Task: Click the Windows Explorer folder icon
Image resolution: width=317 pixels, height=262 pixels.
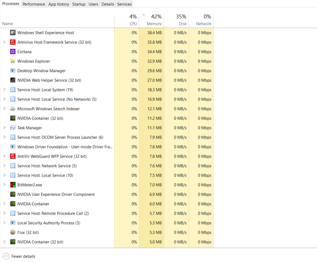Action: pos(13,61)
